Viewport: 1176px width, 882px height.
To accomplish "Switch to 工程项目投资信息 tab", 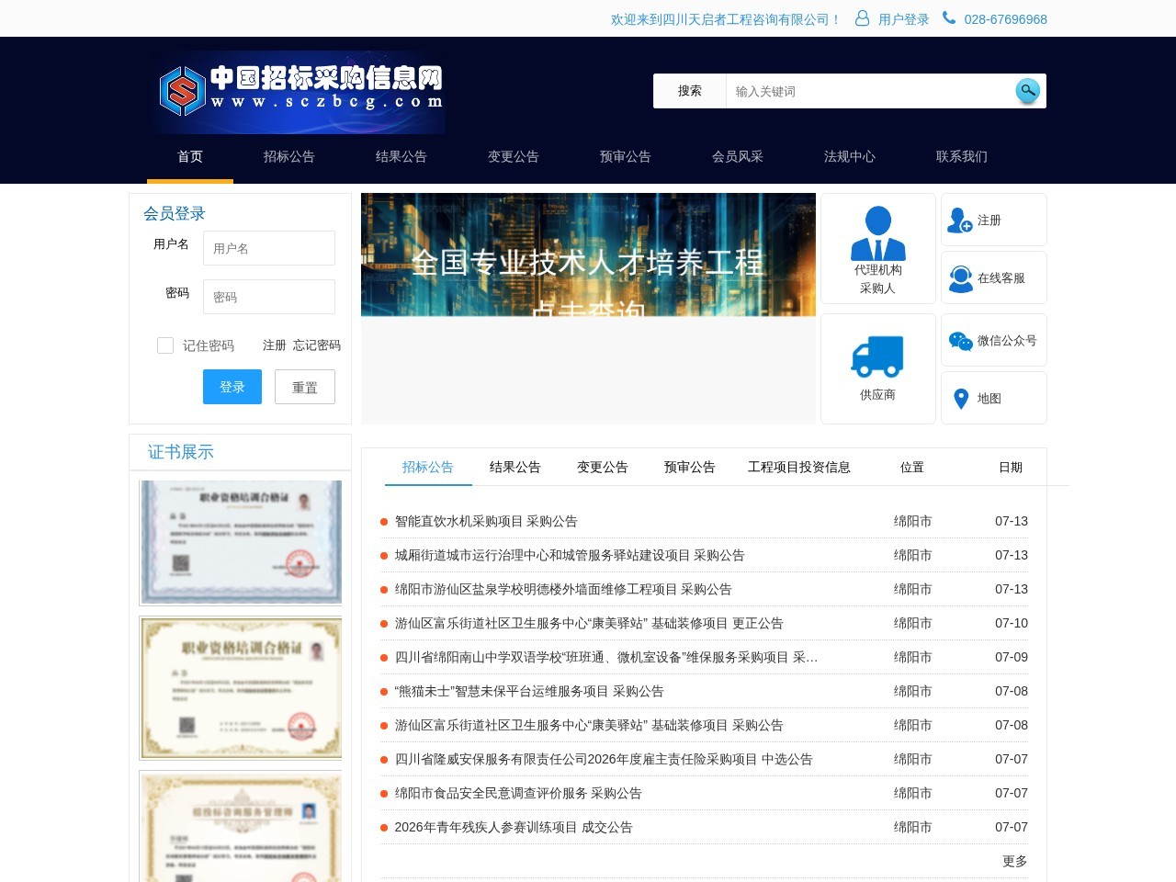I will pos(799,467).
